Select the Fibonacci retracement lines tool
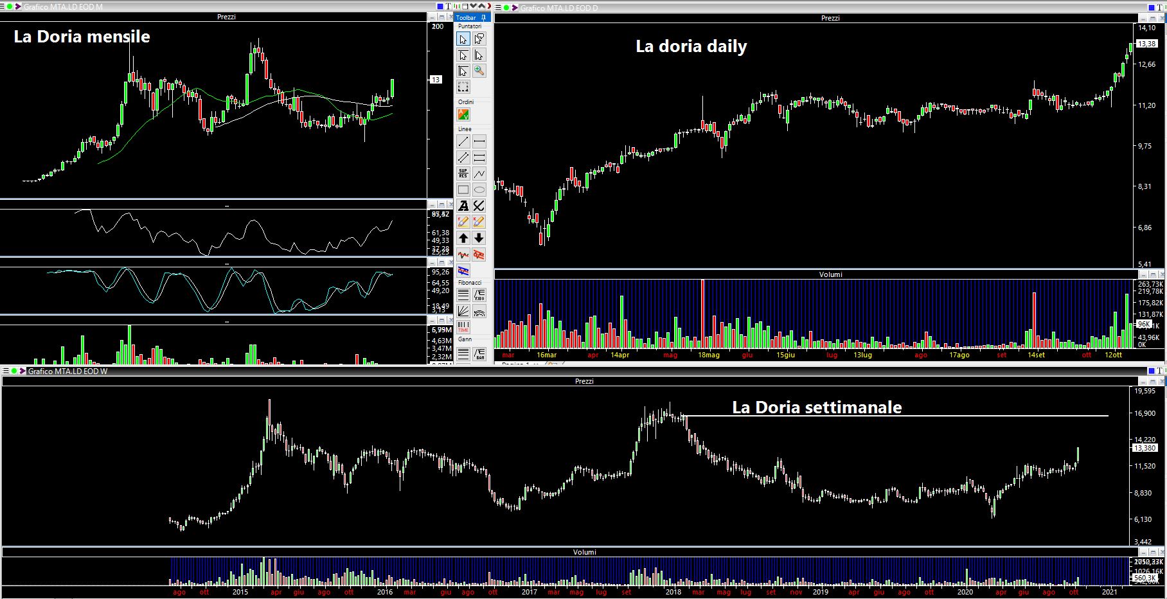 463,295
